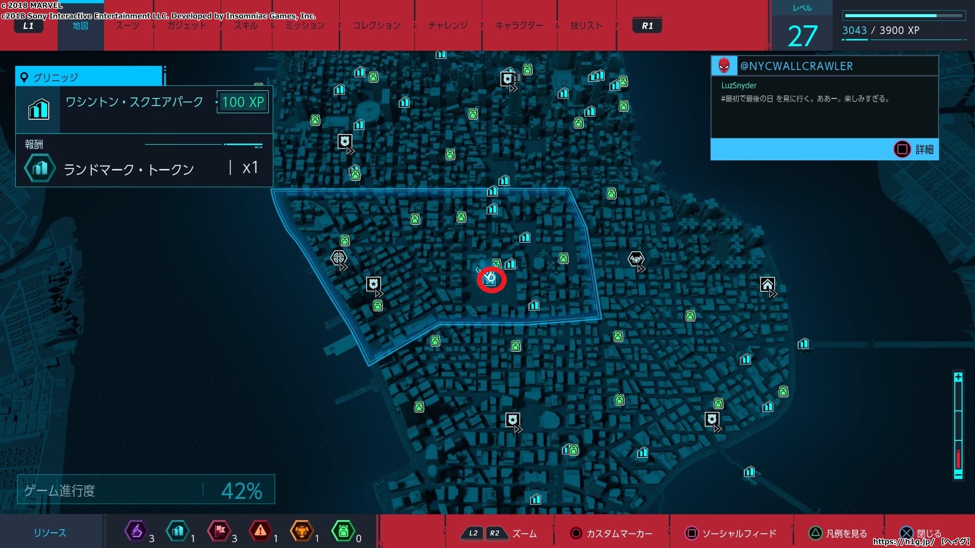975x548 pixels.
Task: Switch to the ガジェット tab
Action: tap(187, 25)
